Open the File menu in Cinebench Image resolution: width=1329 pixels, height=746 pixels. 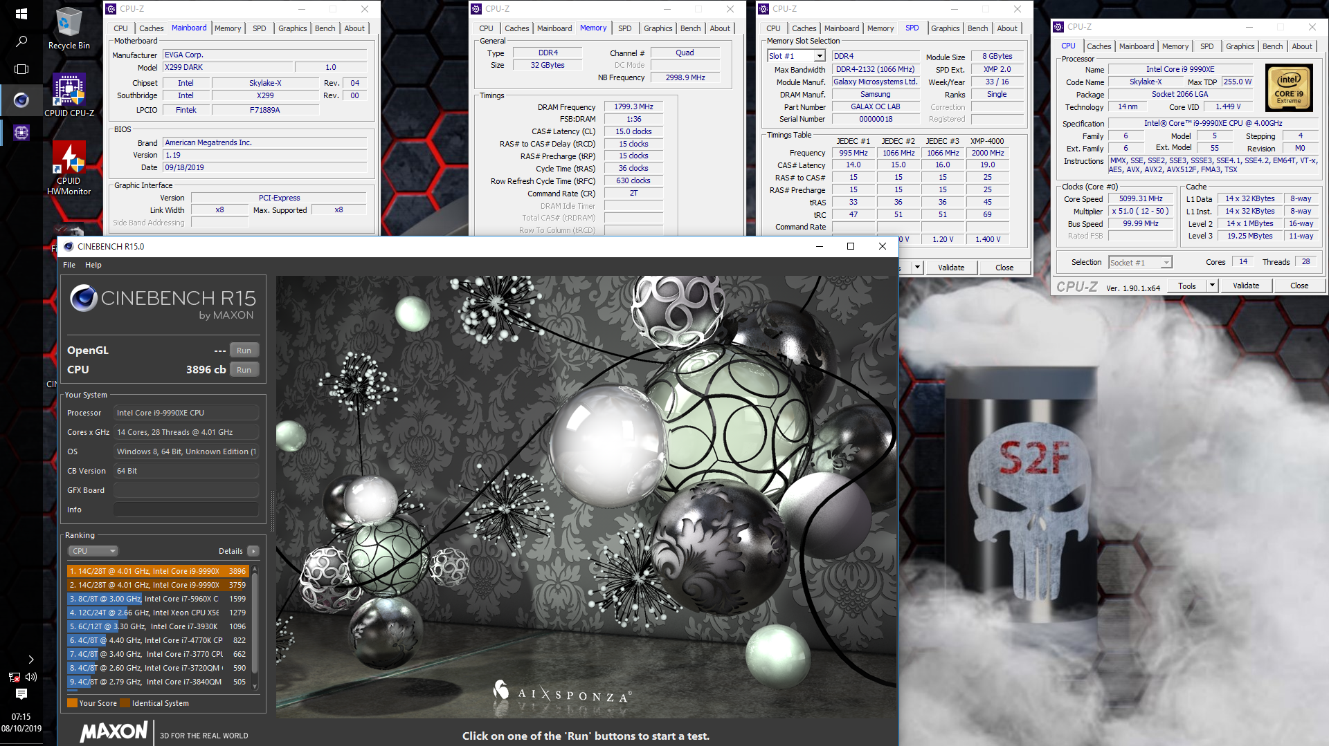click(x=69, y=265)
